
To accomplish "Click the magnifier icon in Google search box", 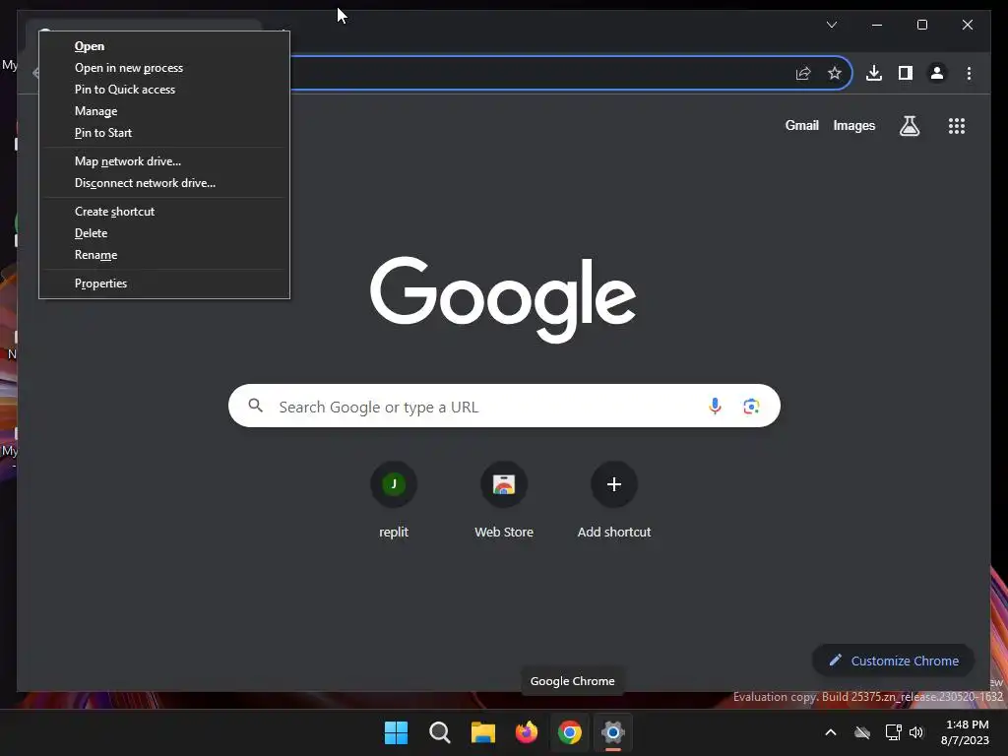I will click(x=255, y=406).
